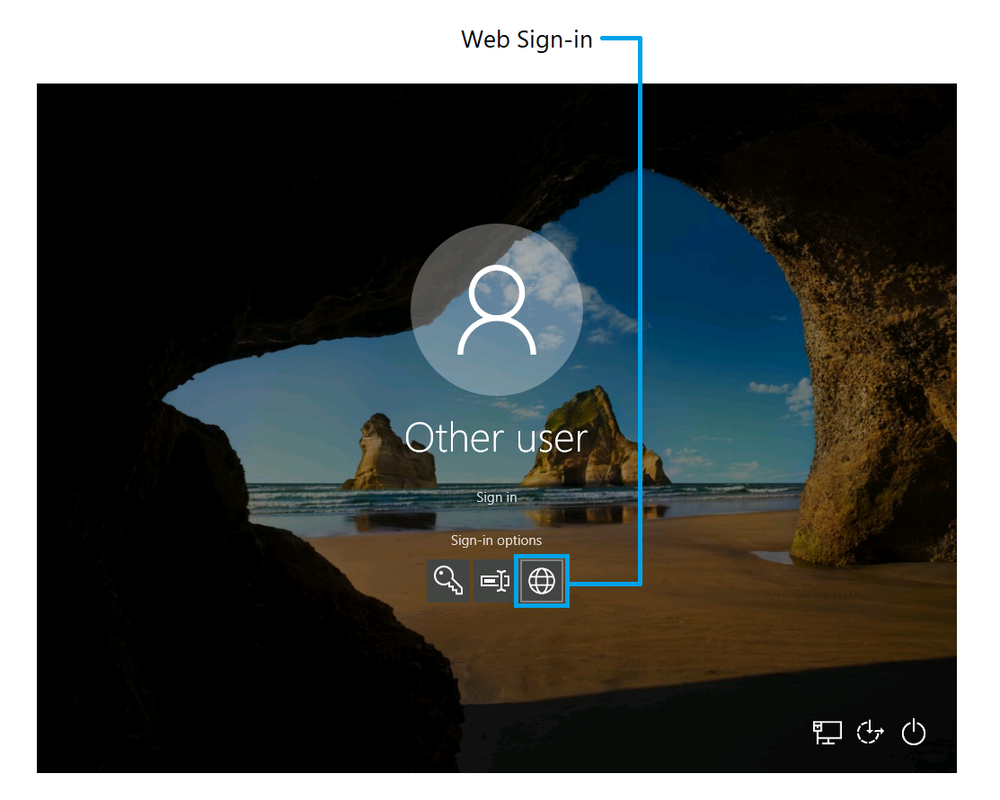Click the Web Sign-in globe icon
Viewport: 1000px width, 800px height.
(542, 582)
